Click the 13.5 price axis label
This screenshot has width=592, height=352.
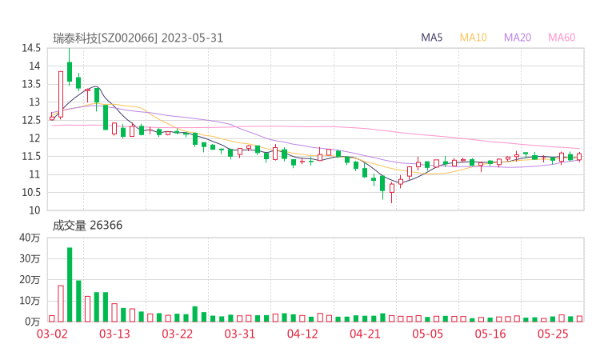pos(31,84)
